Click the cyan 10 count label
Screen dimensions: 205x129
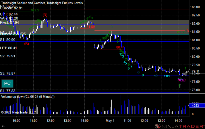click(156, 76)
